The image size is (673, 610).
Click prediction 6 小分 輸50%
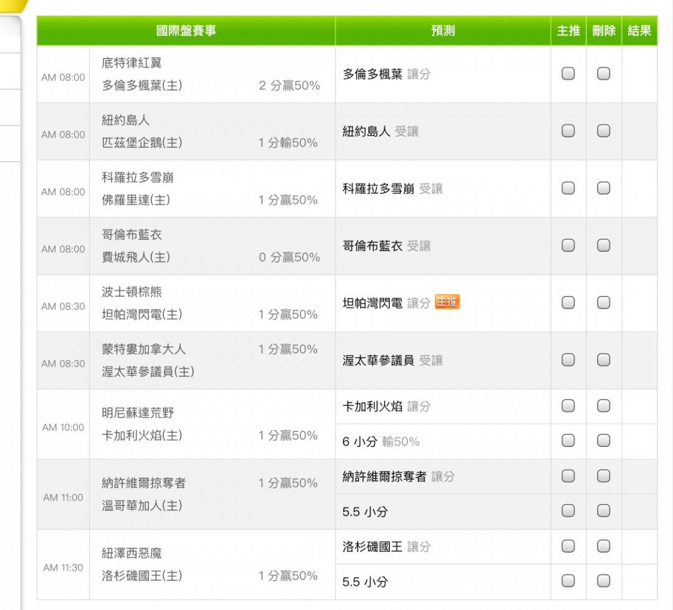point(381,441)
